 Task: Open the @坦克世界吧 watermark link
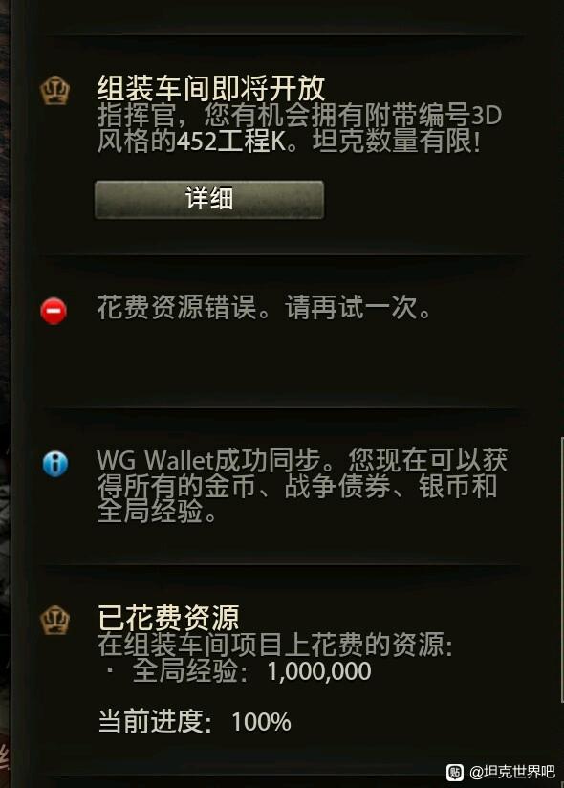(511, 772)
